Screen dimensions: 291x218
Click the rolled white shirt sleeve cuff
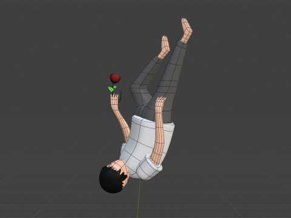[149, 168]
